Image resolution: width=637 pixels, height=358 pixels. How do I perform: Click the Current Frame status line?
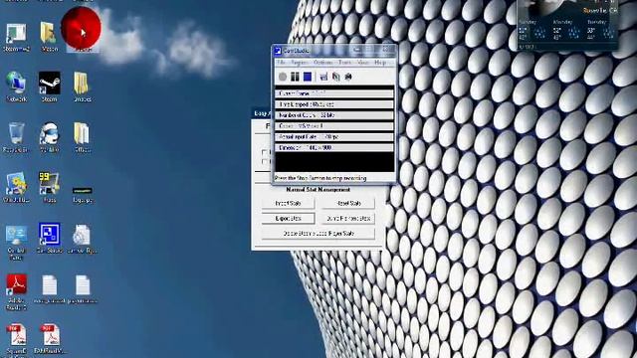click(334, 93)
